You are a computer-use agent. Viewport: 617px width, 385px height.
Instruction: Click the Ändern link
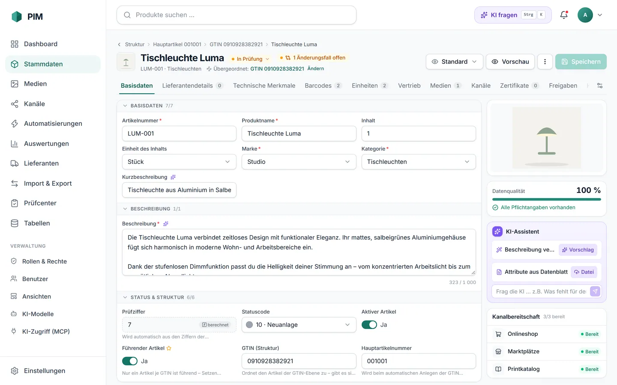[316, 68]
